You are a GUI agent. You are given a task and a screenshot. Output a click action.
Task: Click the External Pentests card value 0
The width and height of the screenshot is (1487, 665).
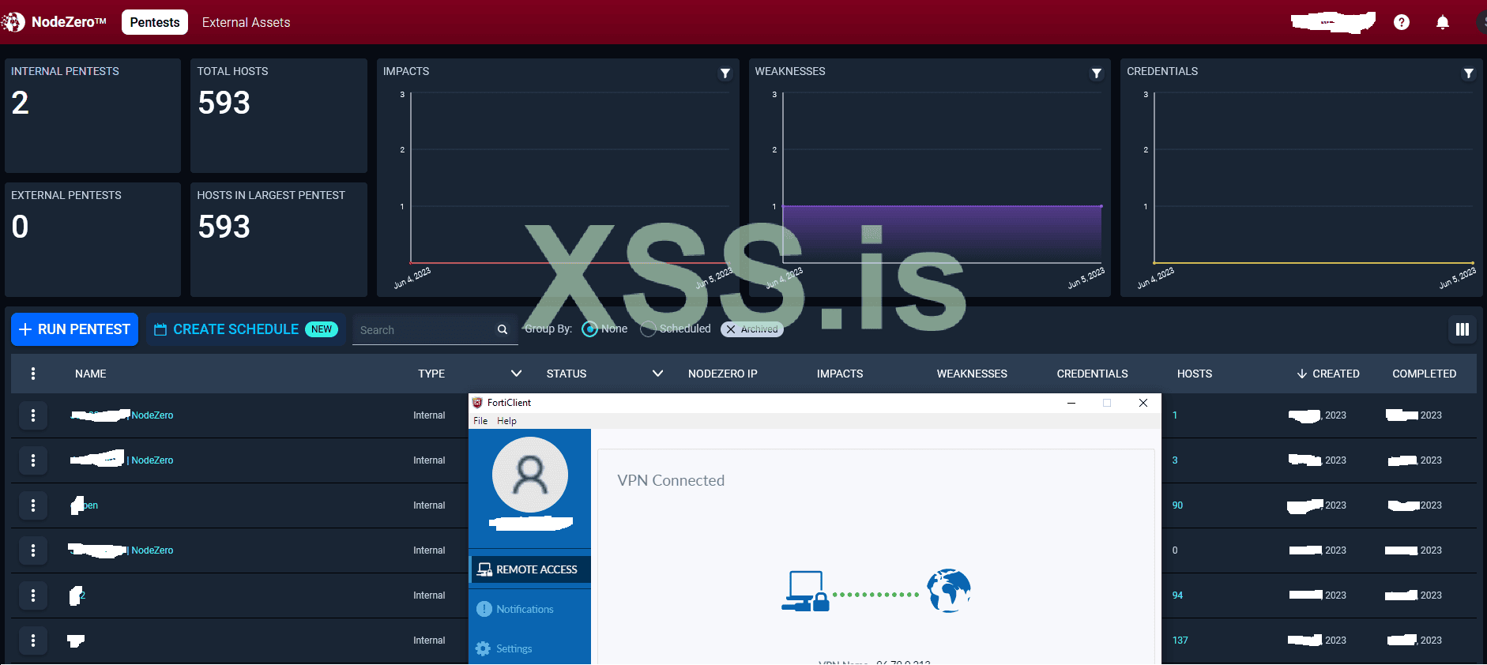tap(21, 227)
